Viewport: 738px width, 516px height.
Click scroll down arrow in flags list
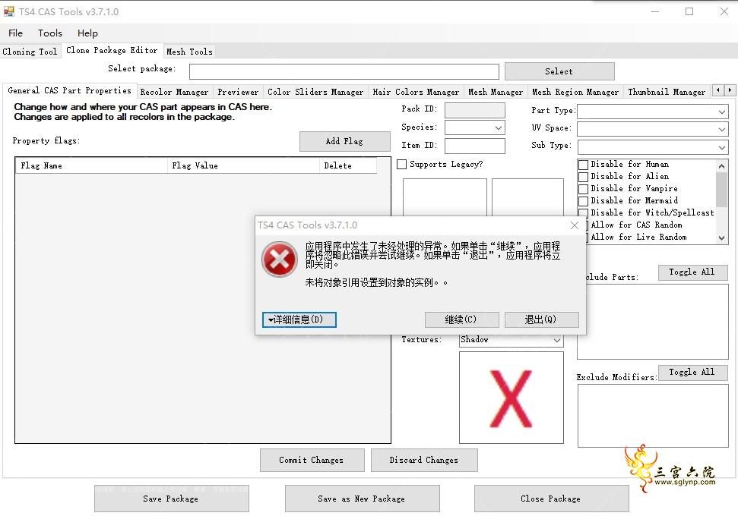721,238
